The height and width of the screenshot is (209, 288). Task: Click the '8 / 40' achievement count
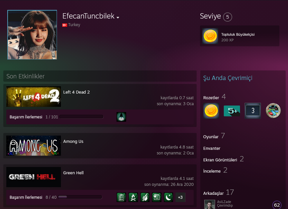click(51, 197)
